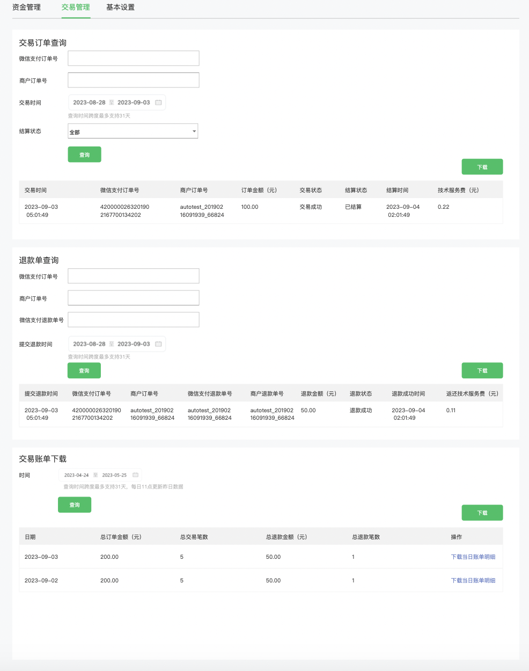Click 查询 button in 退款单查询 section
This screenshot has height=671, width=529.
84,370
